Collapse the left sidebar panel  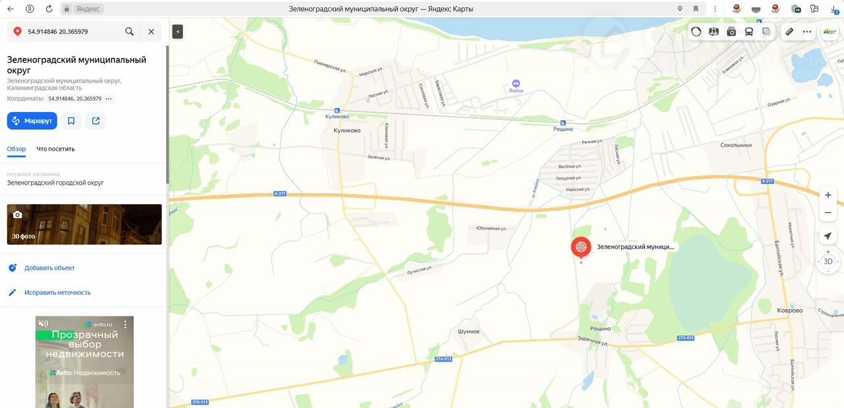(x=177, y=32)
